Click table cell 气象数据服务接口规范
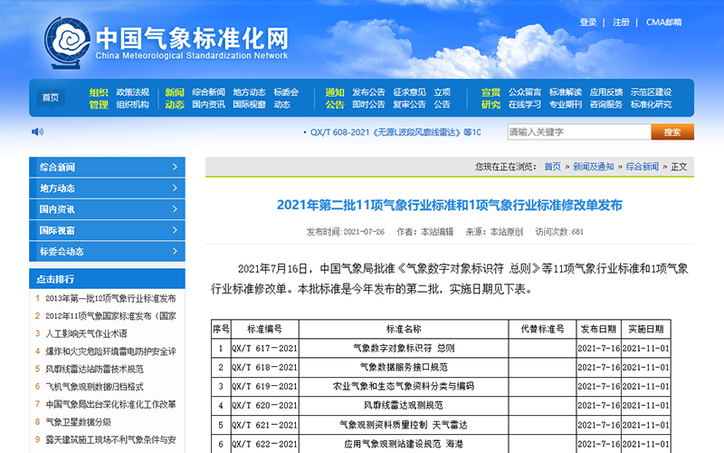This screenshot has height=453, width=724. pyautogui.click(x=404, y=367)
